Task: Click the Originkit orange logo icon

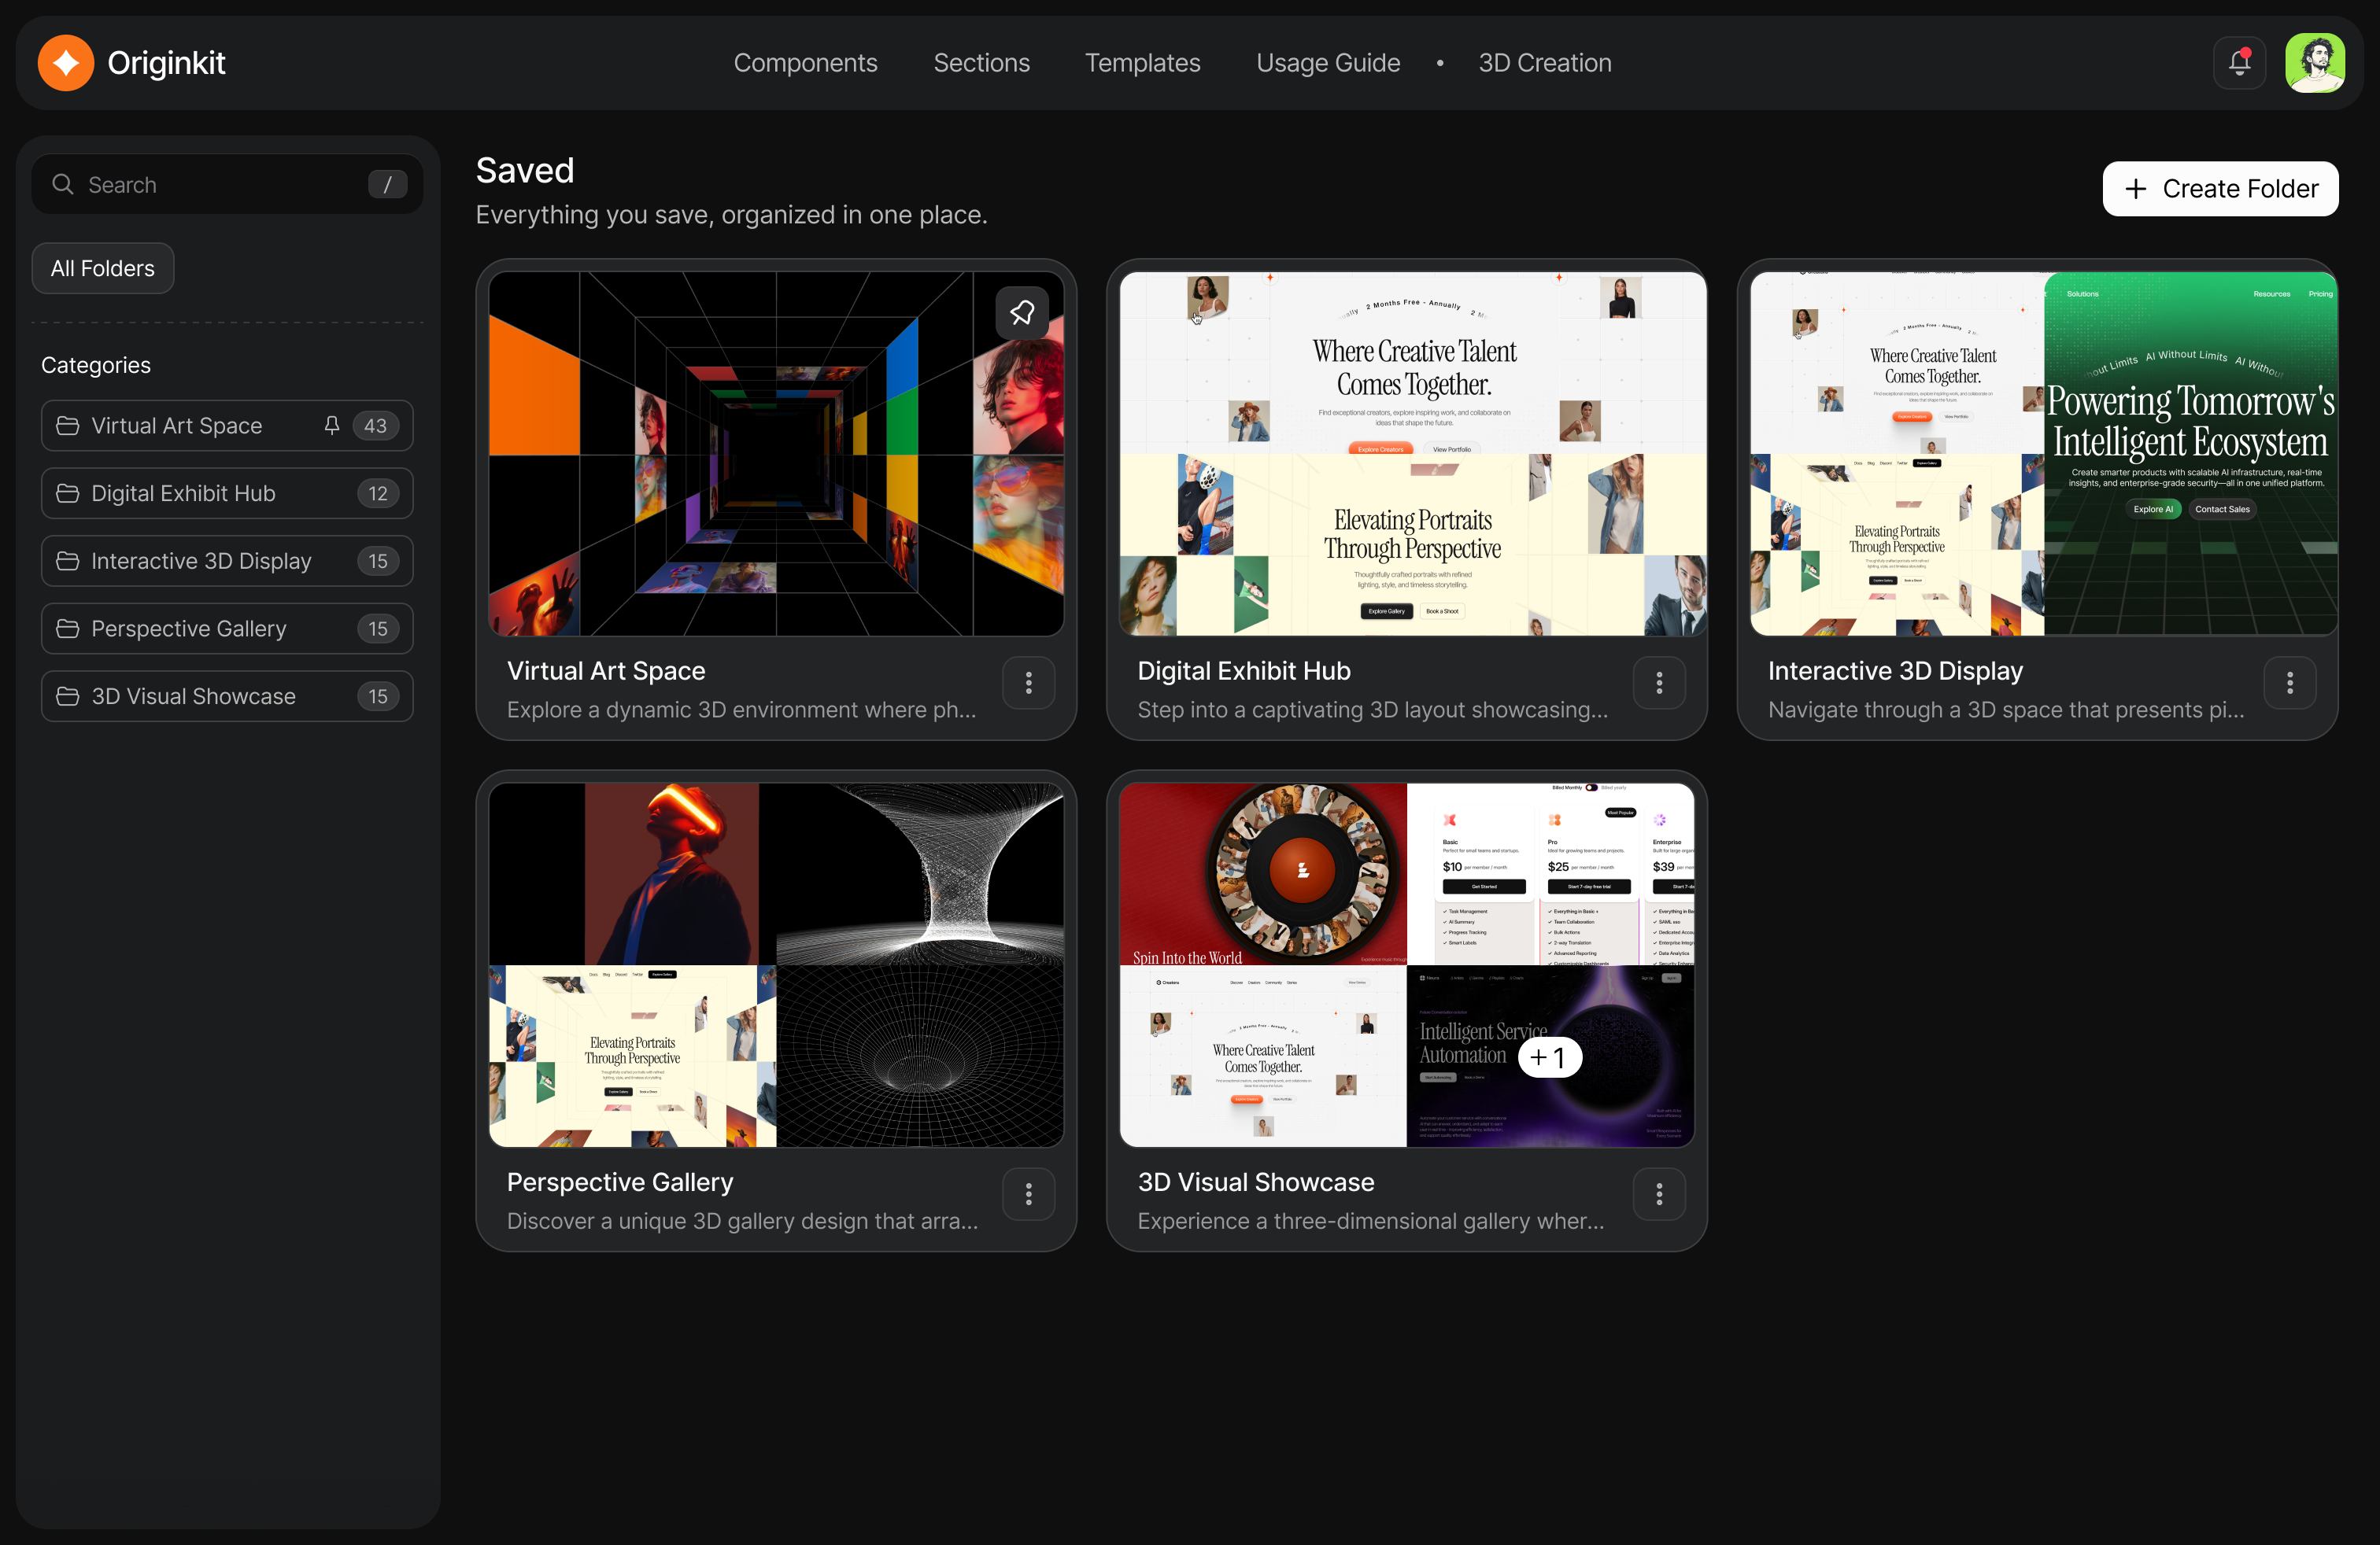Action: coord(66,63)
